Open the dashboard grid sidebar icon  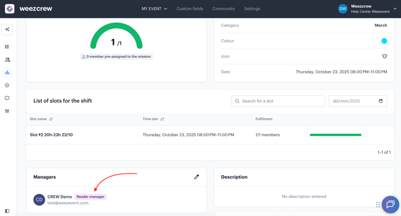tap(7, 47)
